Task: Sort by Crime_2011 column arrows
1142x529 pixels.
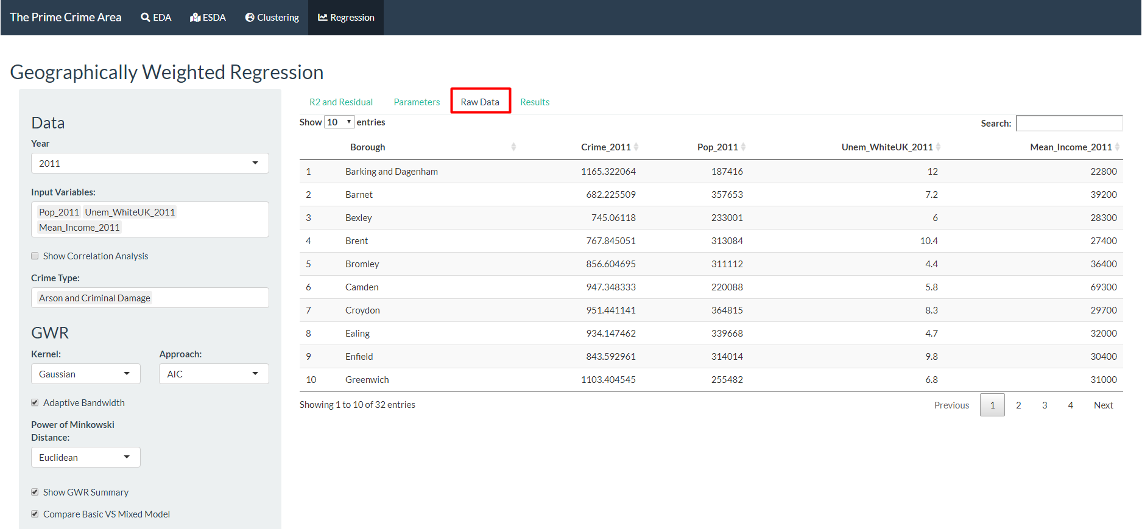Action: point(636,147)
